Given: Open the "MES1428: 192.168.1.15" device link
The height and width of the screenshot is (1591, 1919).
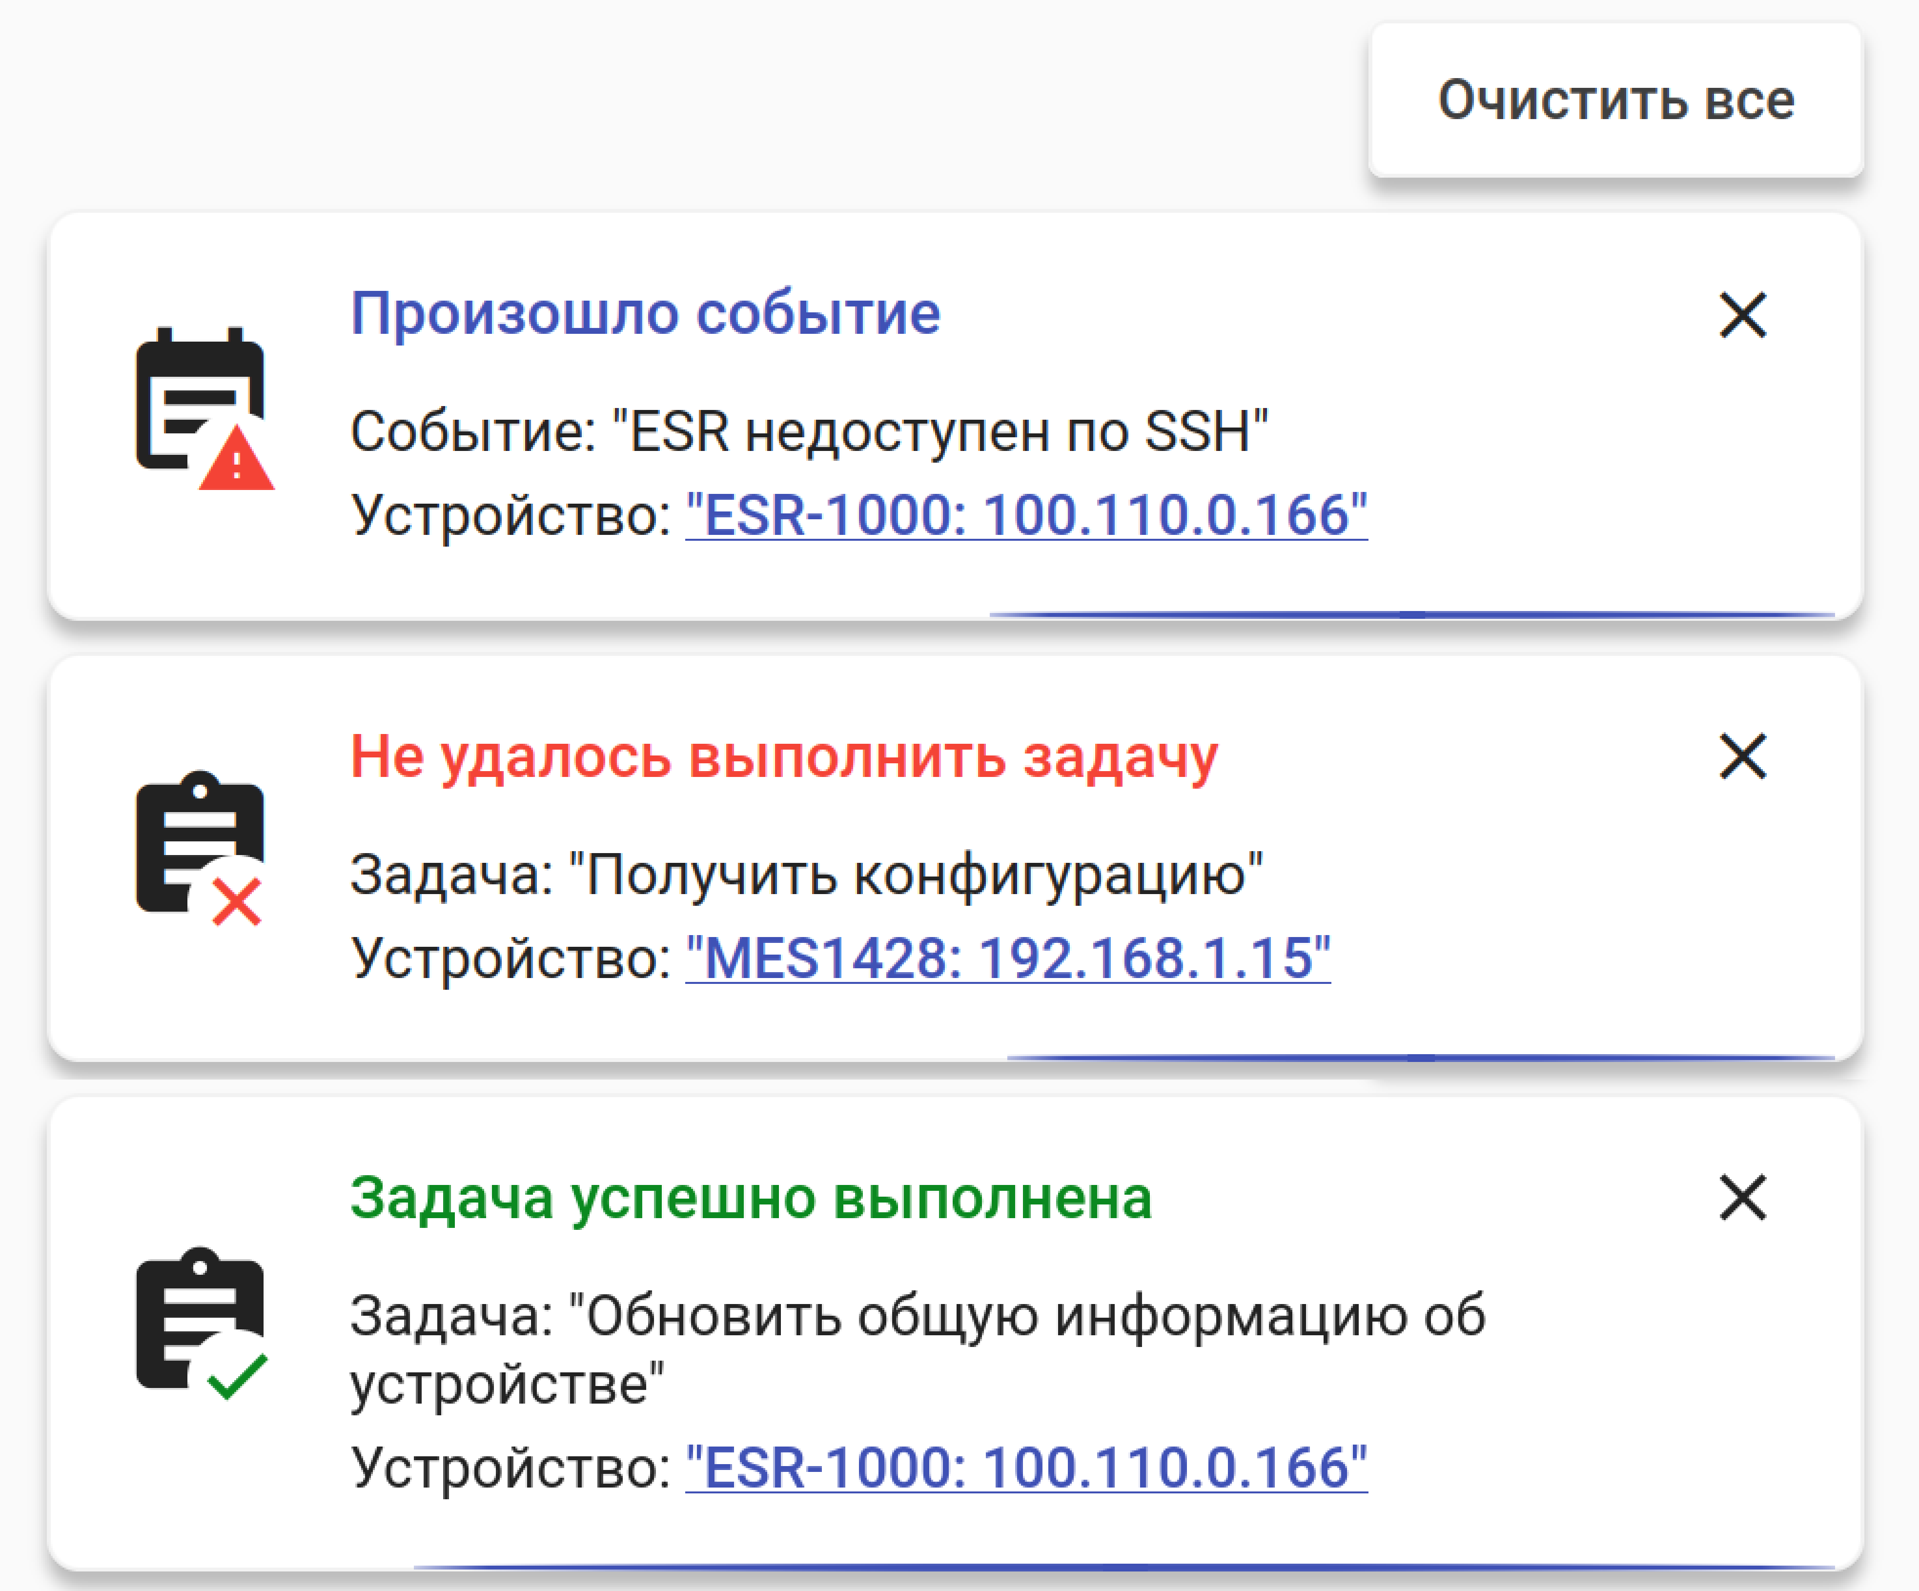Looking at the screenshot, I should click(x=1007, y=958).
